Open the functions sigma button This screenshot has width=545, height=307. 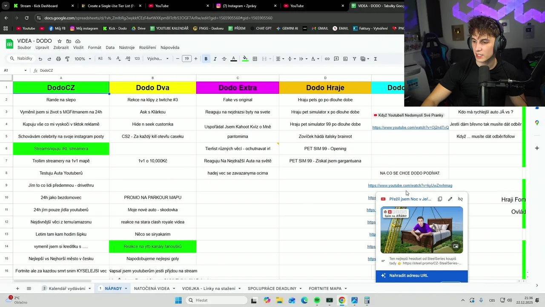[376, 59]
